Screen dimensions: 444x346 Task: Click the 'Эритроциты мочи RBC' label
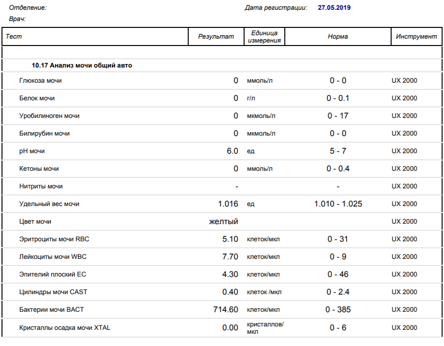coord(54,239)
